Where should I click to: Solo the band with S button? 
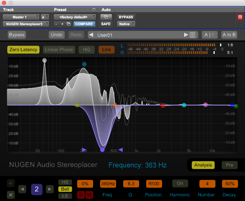coord(81,195)
